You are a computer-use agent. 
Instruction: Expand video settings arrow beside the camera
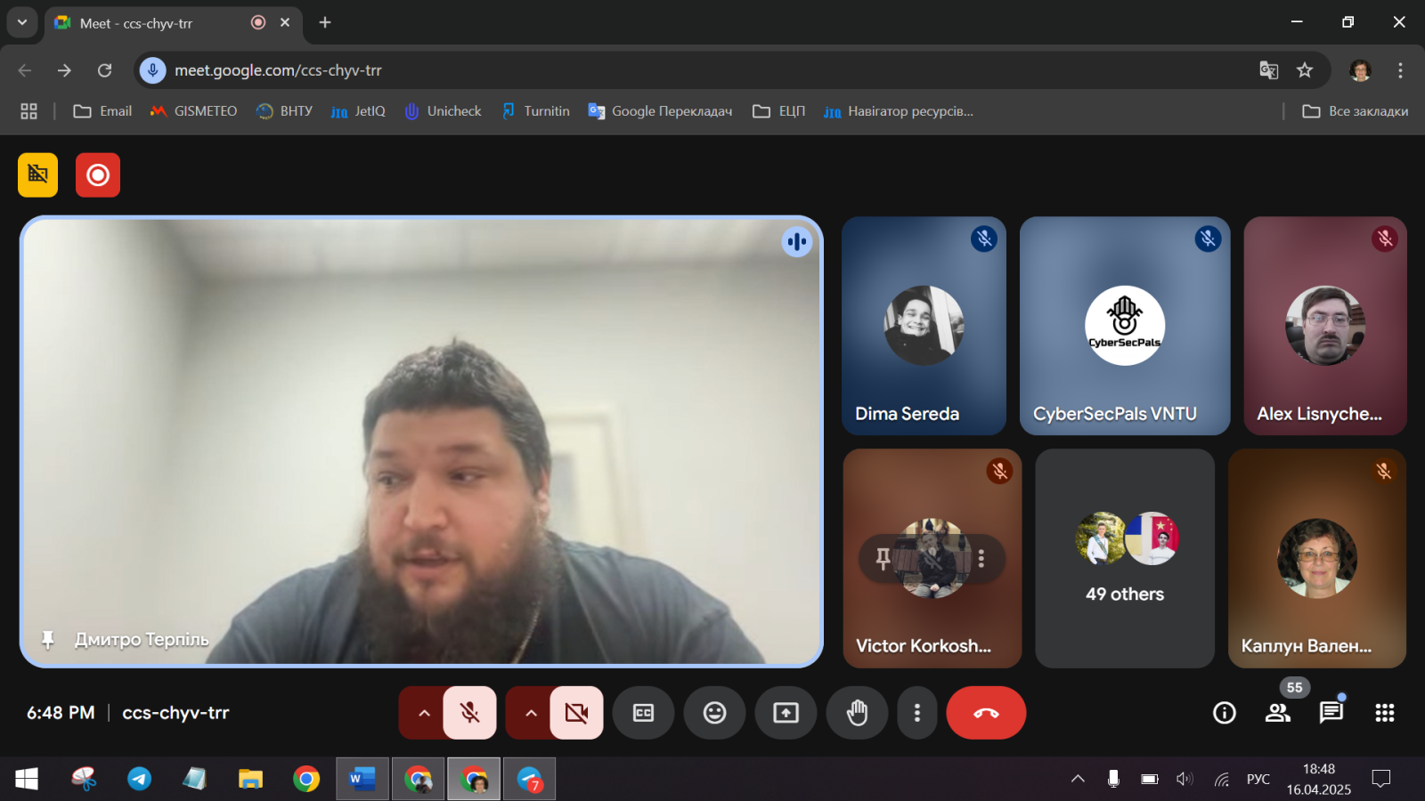point(531,713)
